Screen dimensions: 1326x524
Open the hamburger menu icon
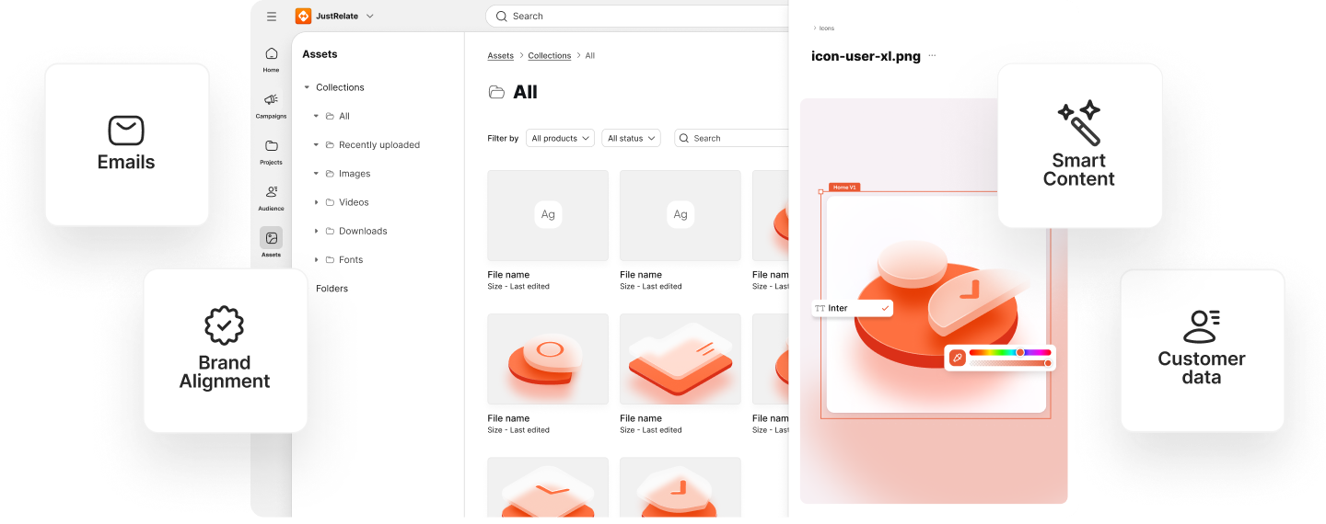point(272,17)
